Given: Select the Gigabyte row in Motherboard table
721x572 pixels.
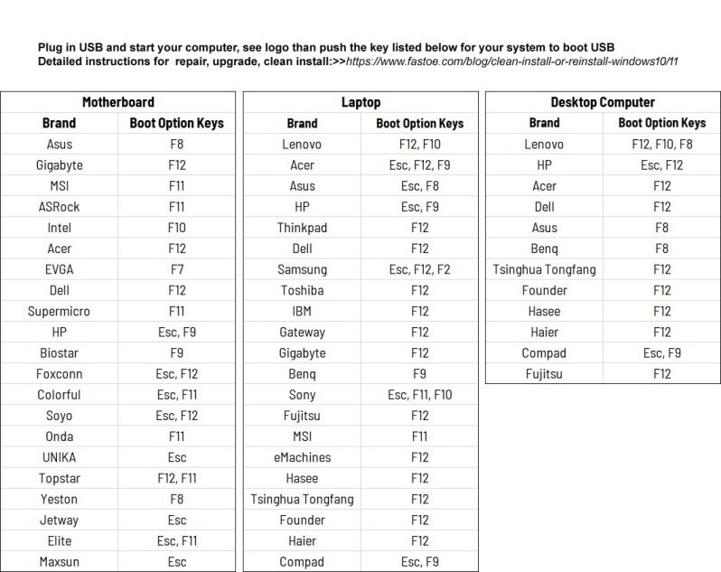Looking at the screenshot, I should pyautogui.click(x=60, y=164).
